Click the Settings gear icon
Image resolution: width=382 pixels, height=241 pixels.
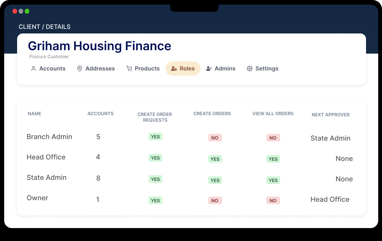coord(250,69)
